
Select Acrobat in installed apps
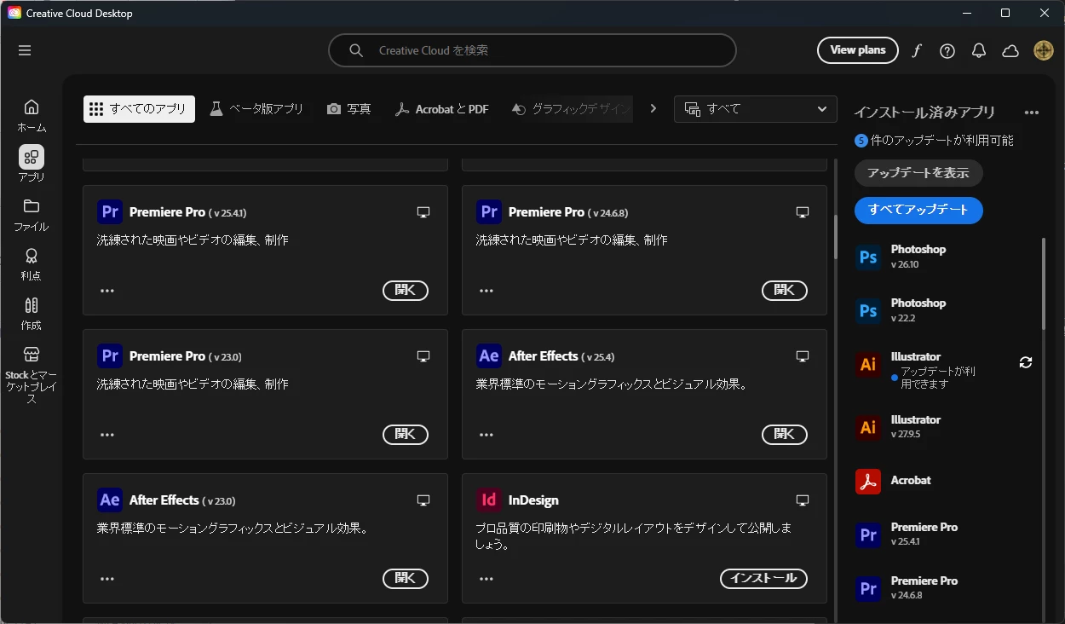pos(944,481)
